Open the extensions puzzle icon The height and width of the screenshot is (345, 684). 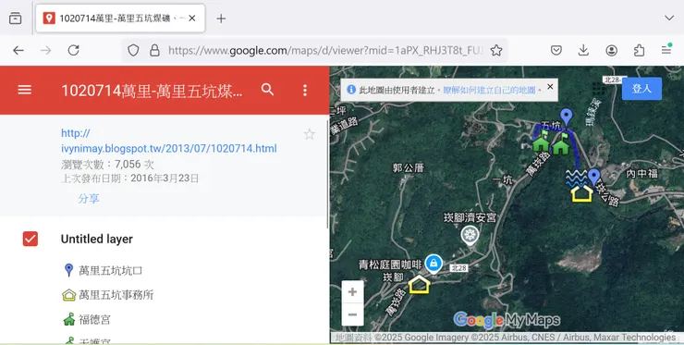pyautogui.click(x=639, y=50)
